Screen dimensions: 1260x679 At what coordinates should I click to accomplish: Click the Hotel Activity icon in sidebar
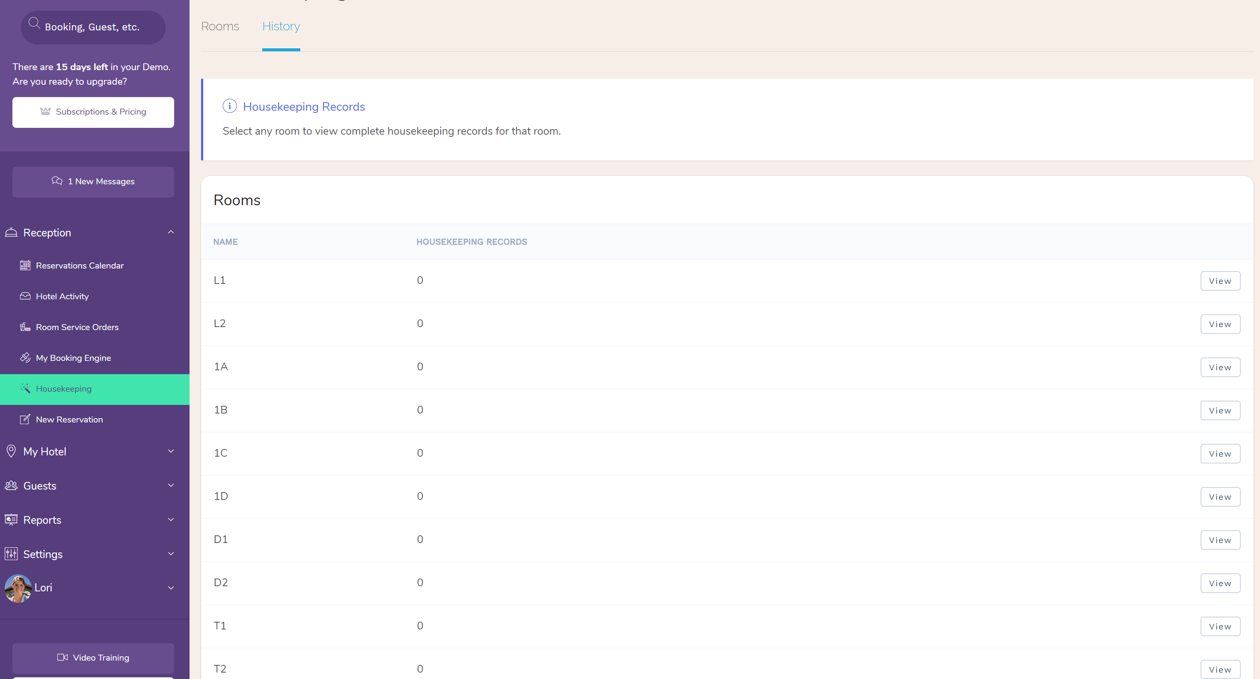point(25,296)
